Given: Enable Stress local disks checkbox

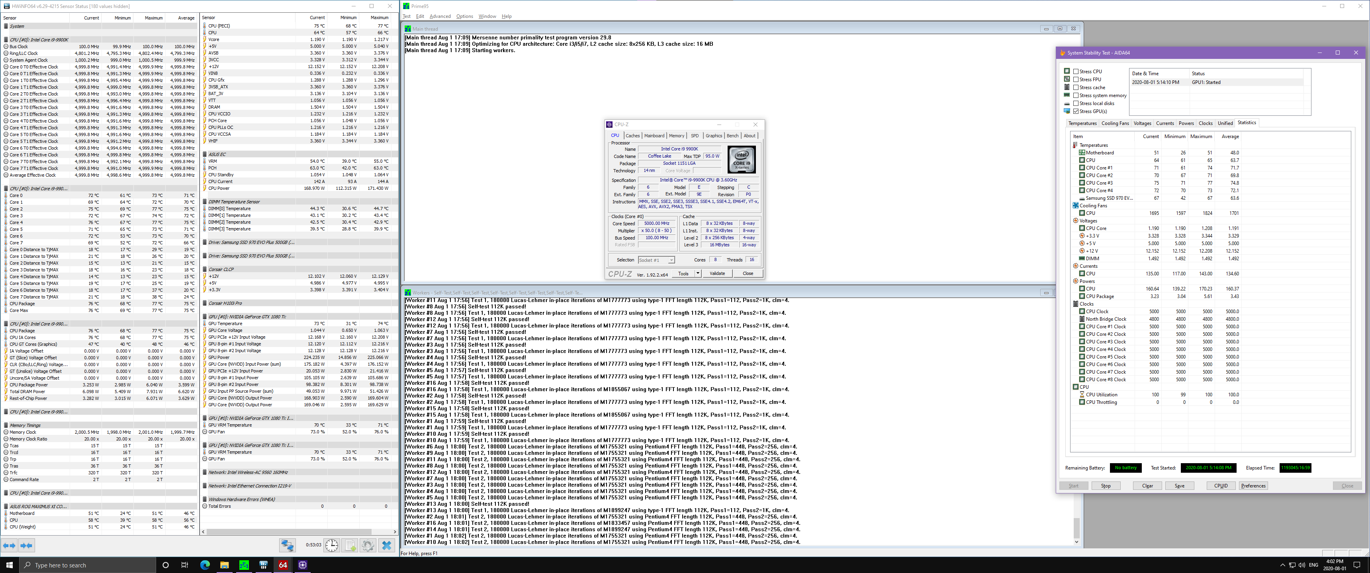Looking at the screenshot, I should click(x=1076, y=103).
